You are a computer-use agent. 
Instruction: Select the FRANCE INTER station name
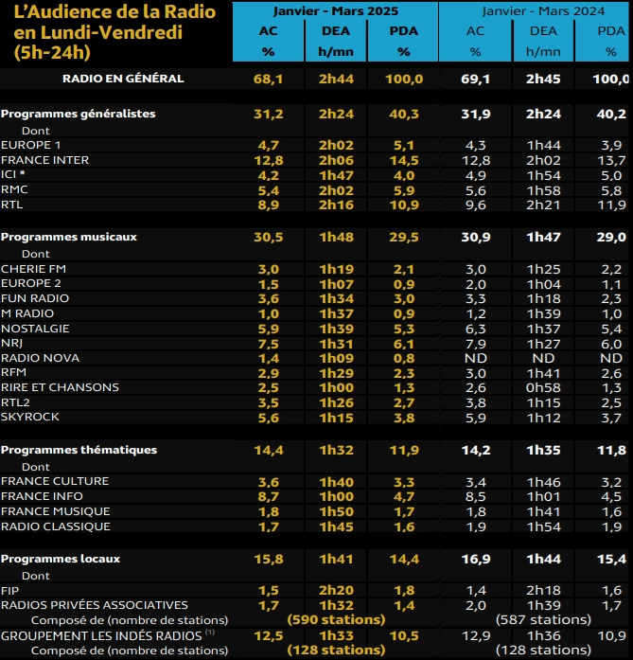click(x=45, y=159)
